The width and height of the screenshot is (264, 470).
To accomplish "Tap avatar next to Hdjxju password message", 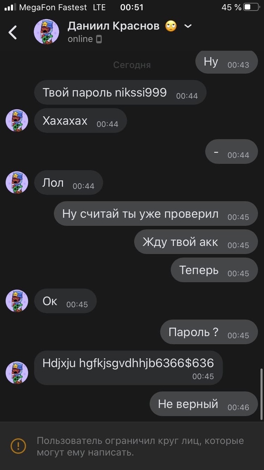I will pos(17,373).
